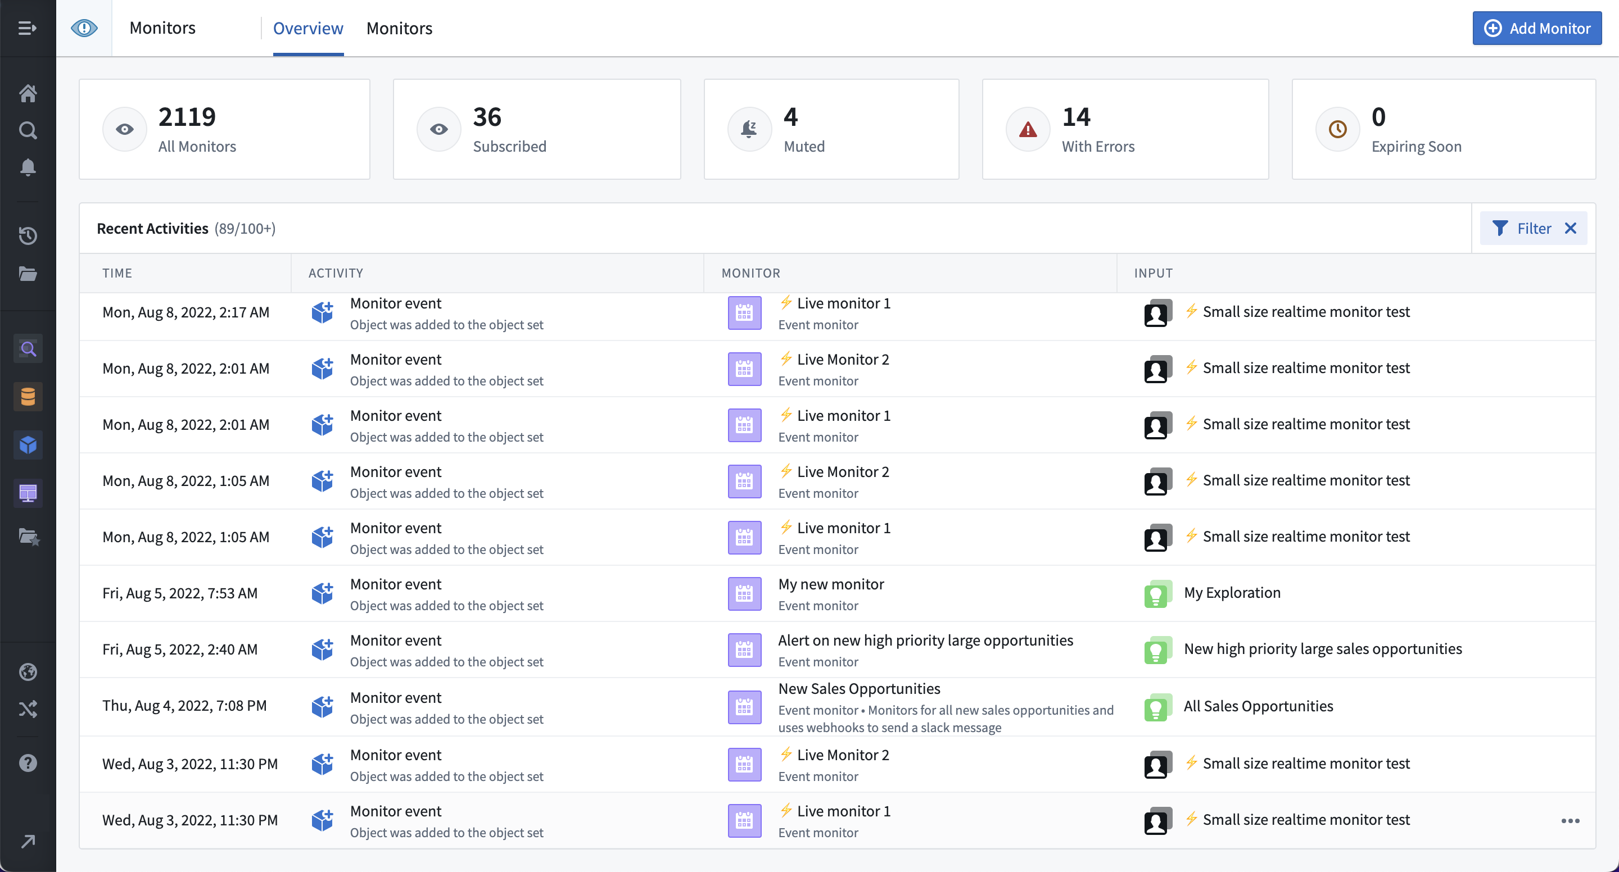Expand the sidebar menu icon
Screen dimensions: 1619x872
tap(27, 28)
